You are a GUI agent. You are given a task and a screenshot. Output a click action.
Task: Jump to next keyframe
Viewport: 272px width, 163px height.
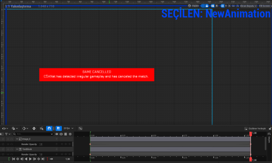point(39,159)
